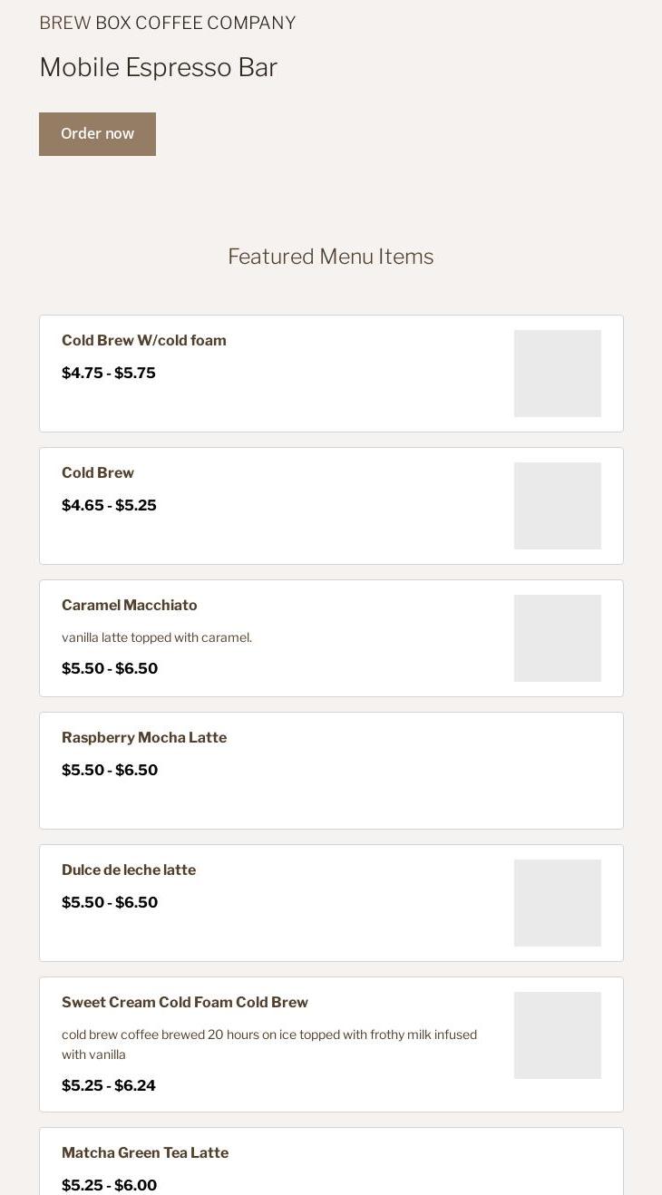
Task: Click the Order now button
Action: (97, 134)
